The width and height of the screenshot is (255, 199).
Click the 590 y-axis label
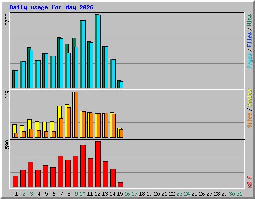coord(7,144)
